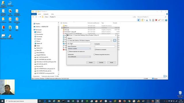Click the red X delete icon in toolbar
Viewport: 184px width, 103px height.
pyautogui.click(x=156, y=20)
